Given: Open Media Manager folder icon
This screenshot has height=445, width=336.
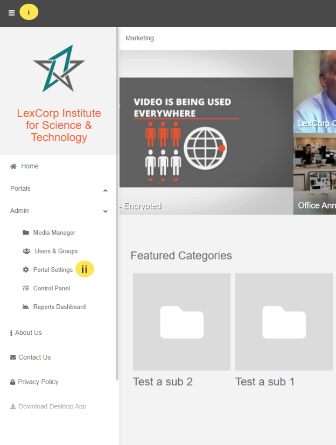Looking at the screenshot, I should click(x=26, y=232).
